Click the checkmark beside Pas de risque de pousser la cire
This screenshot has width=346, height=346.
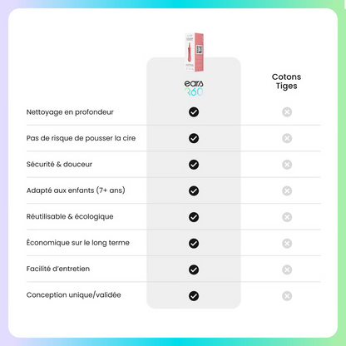point(194,138)
